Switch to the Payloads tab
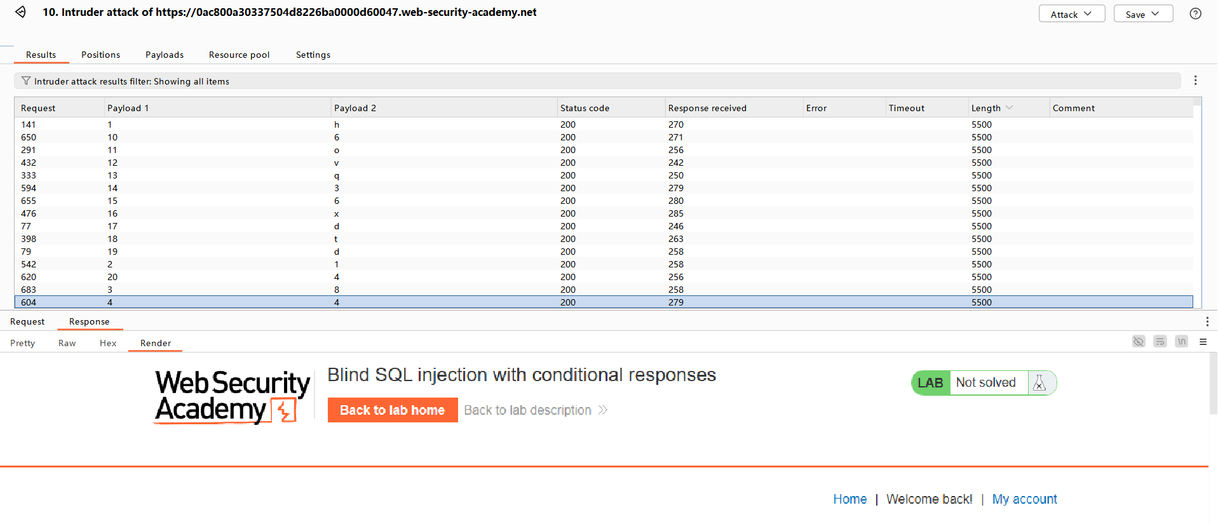This screenshot has width=1218, height=524. point(164,55)
